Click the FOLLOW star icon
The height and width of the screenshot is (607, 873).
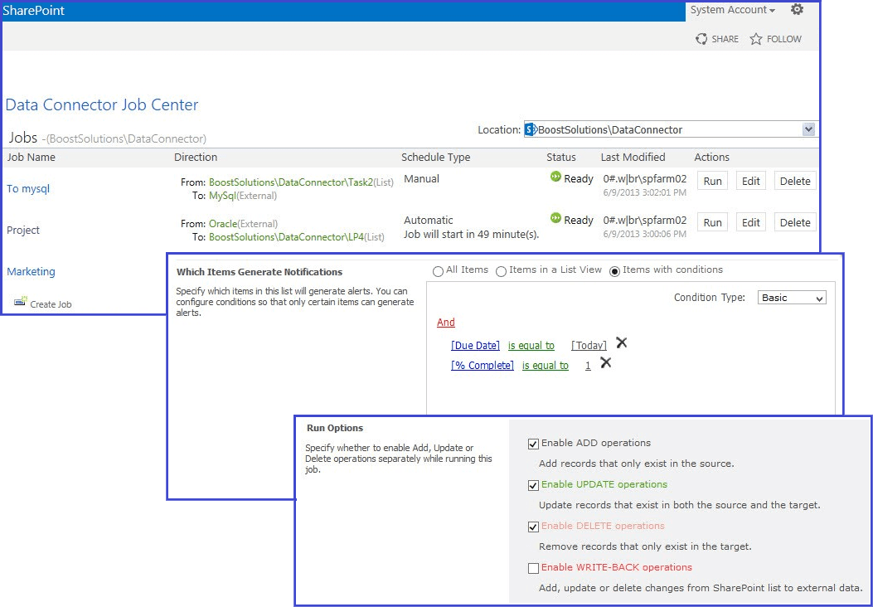click(x=755, y=39)
